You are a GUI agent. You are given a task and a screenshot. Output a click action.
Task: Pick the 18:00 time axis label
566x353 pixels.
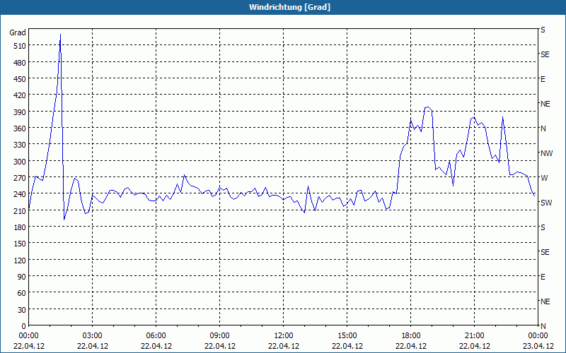(411, 336)
